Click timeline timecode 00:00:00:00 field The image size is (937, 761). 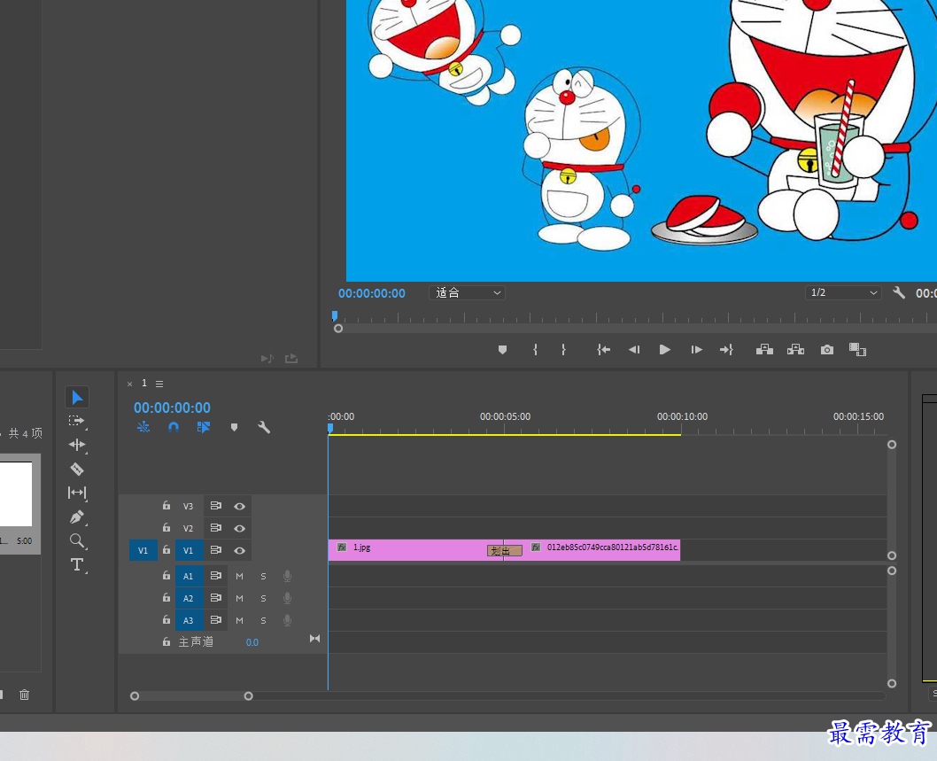pyautogui.click(x=172, y=408)
